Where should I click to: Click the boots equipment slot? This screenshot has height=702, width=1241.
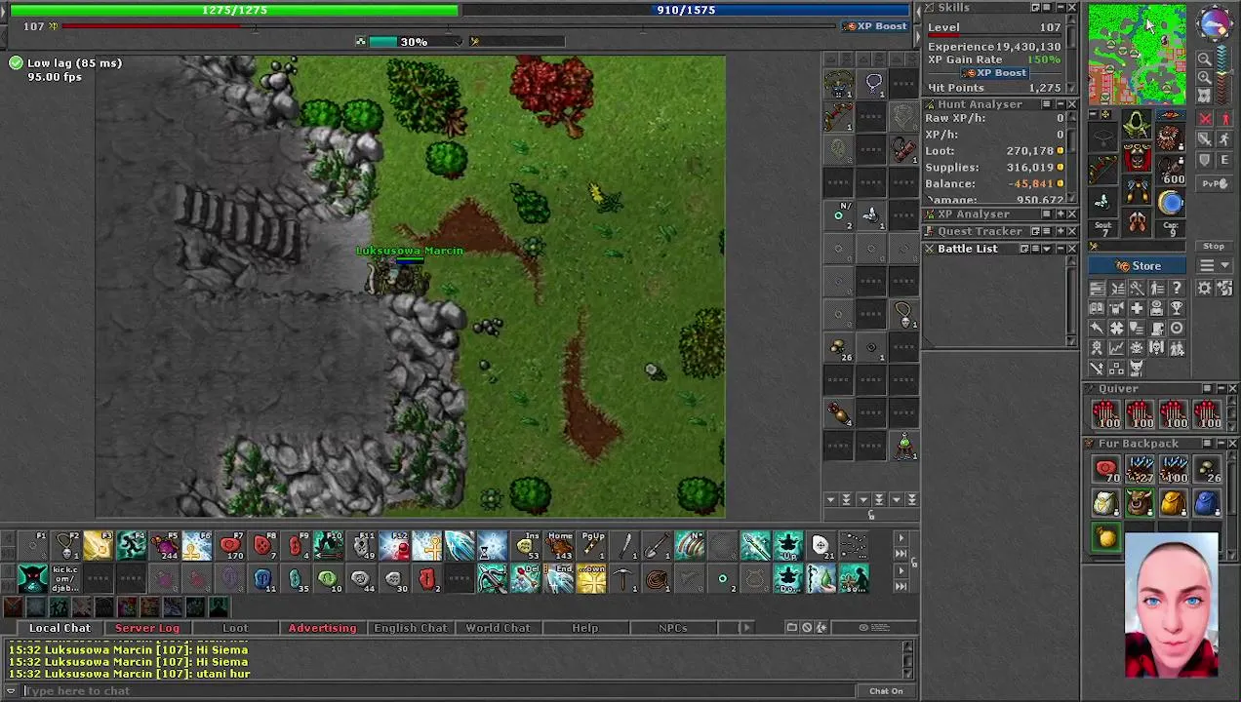(x=1137, y=221)
